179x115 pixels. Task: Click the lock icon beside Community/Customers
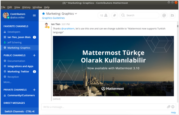5,95
